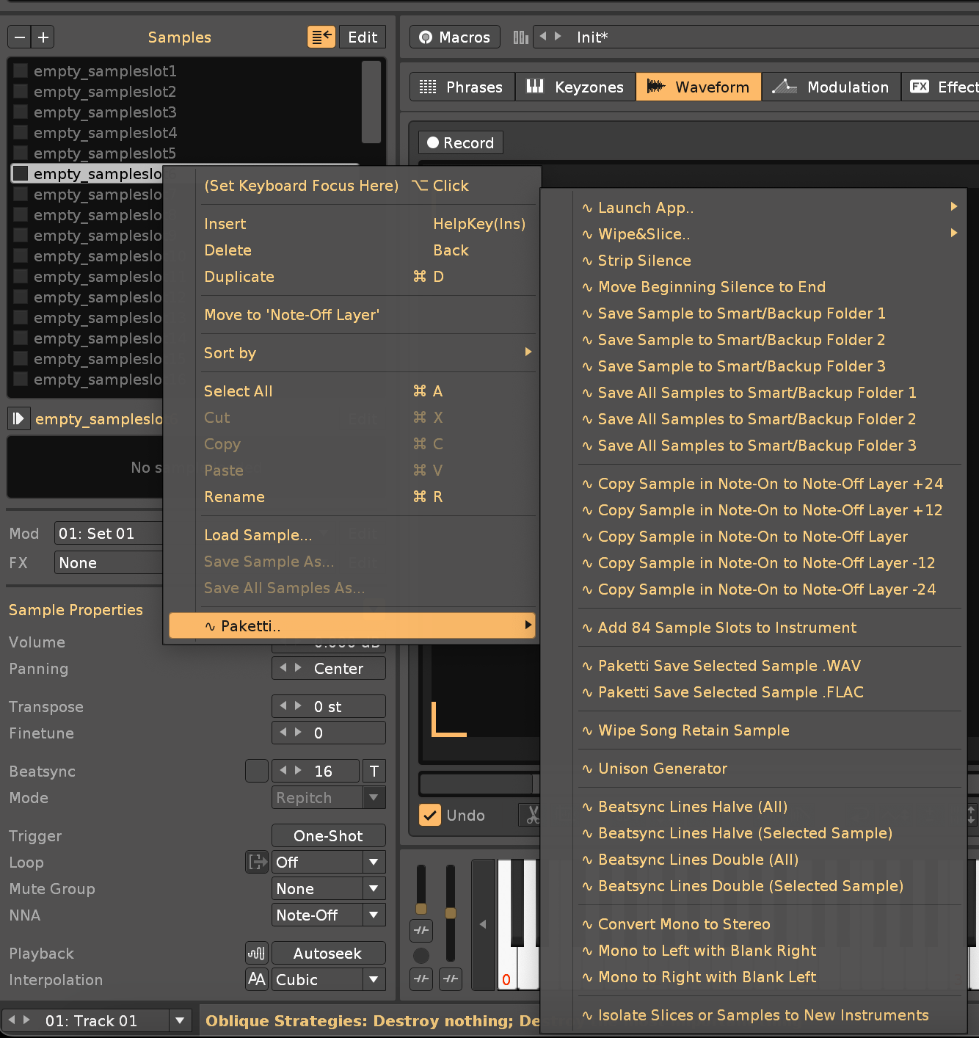
Task: Select empty_sampleslot3 in the sample list
Action: 105,112
